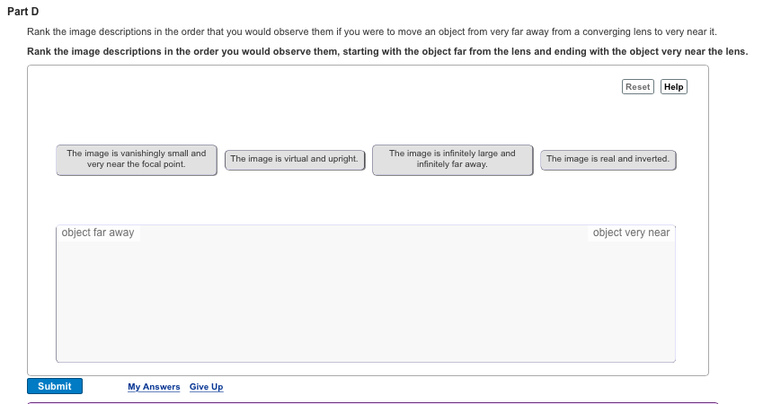Click the 'object very near' label
Screen dimensions: 763x404
coord(631,233)
